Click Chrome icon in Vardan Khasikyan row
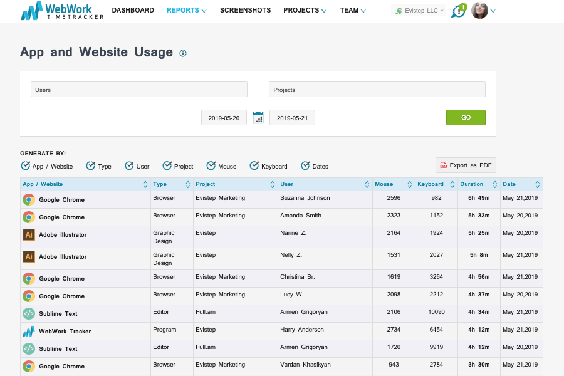Screen dimensions: 564x376 29,366
